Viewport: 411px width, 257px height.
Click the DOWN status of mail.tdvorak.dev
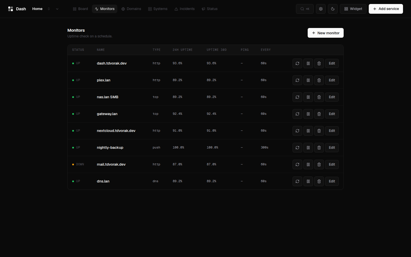78,164
